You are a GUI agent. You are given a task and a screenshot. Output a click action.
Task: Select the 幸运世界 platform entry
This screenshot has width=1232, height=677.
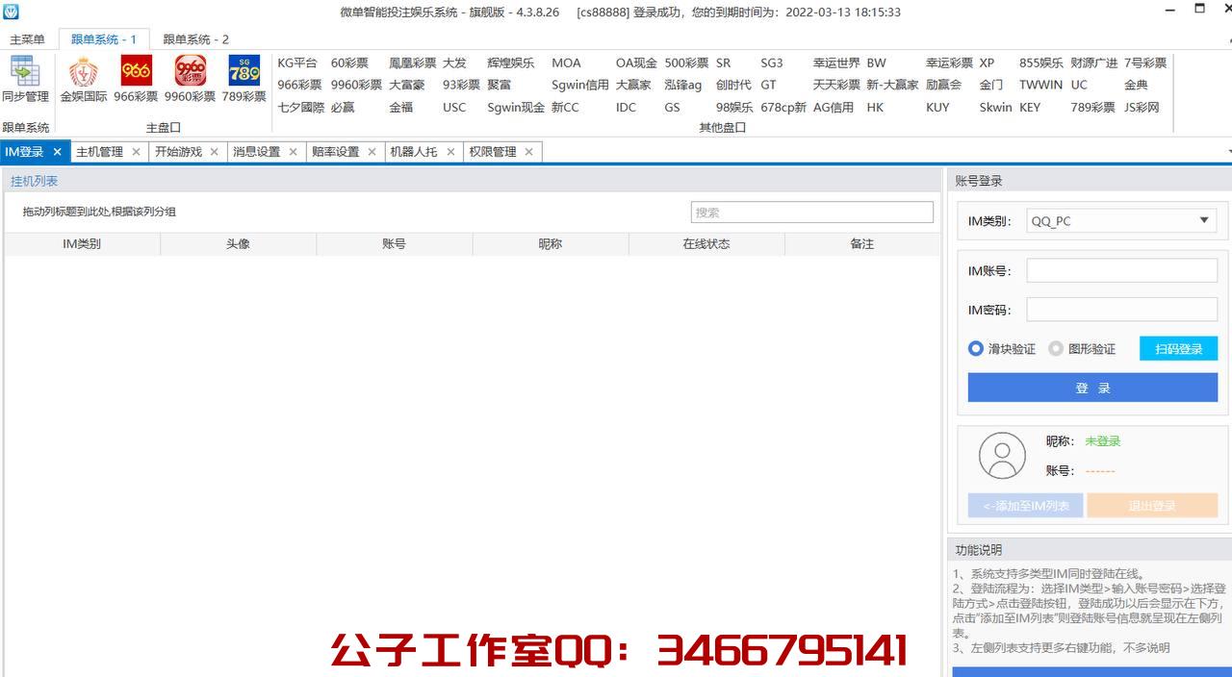pos(836,63)
